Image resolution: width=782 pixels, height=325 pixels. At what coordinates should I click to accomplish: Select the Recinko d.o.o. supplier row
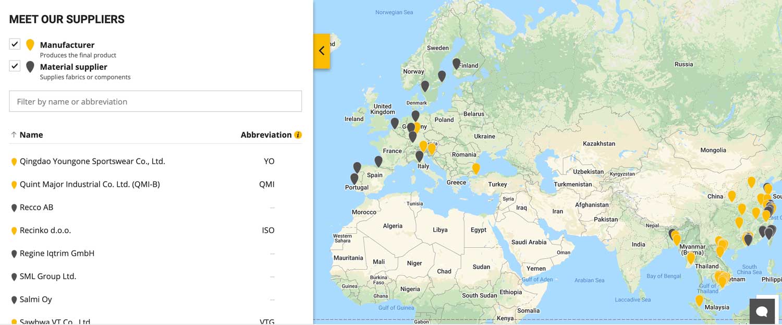(155, 230)
